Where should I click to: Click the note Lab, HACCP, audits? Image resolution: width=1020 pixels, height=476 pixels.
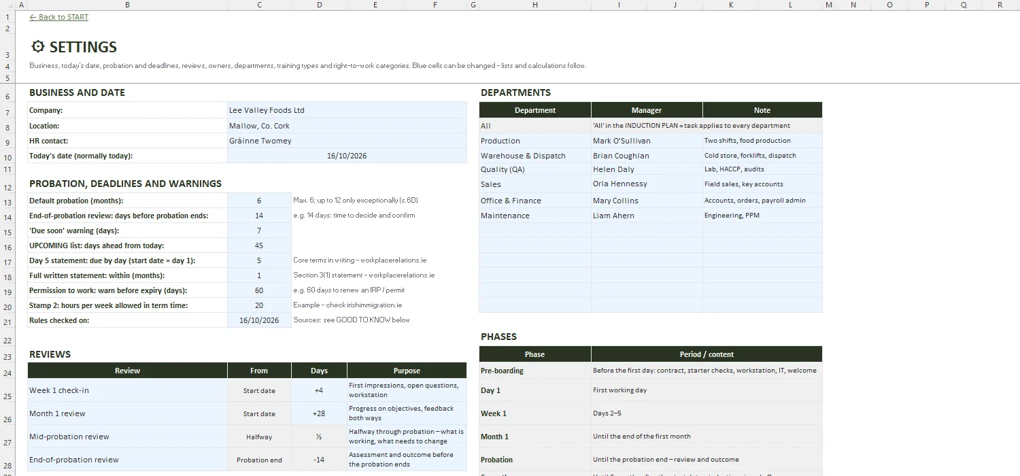pyautogui.click(x=762, y=169)
